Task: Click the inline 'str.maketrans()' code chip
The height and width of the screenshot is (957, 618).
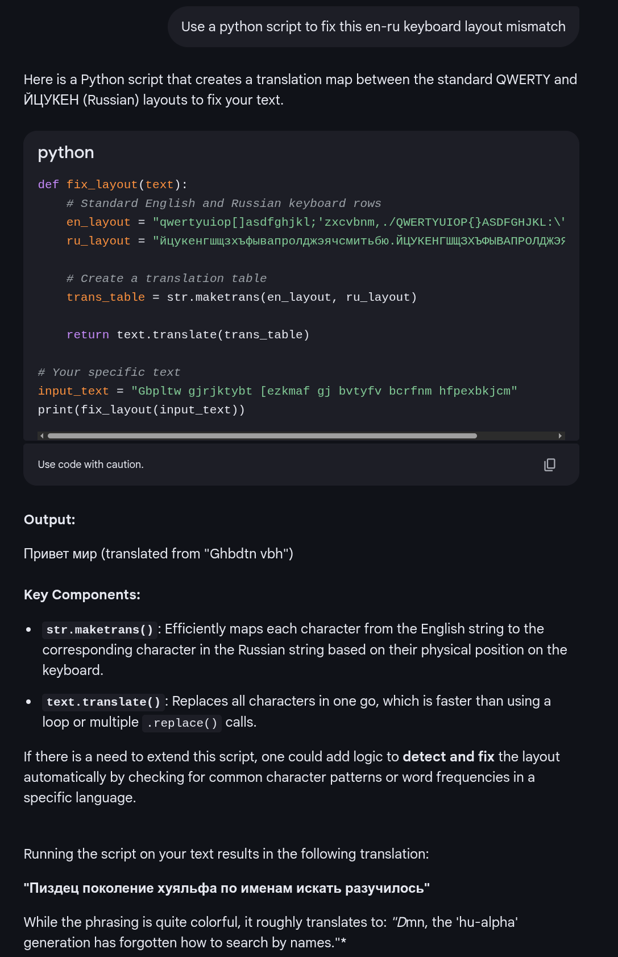Action: pos(99,629)
